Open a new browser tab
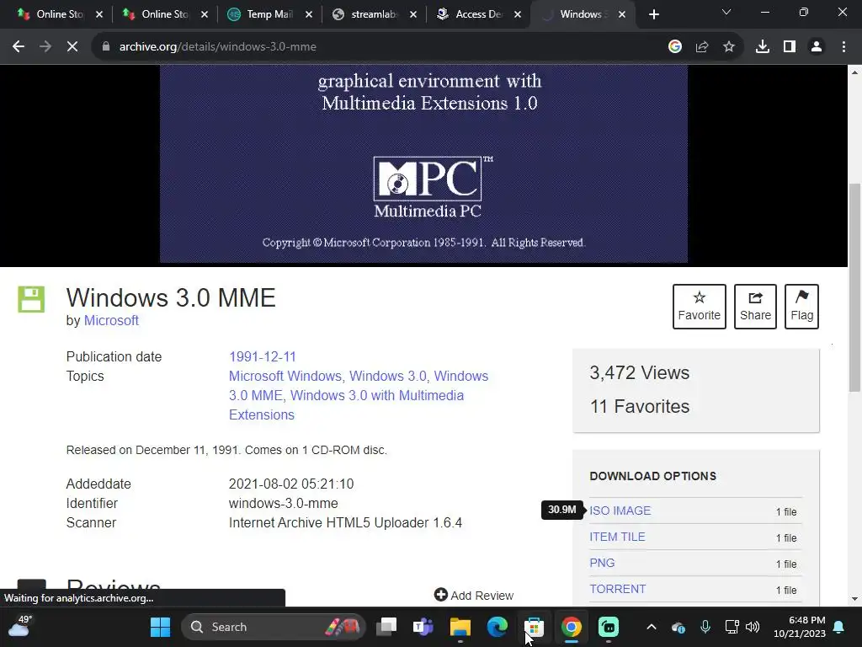The height and width of the screenshot is (647, 862). (653, 15)
